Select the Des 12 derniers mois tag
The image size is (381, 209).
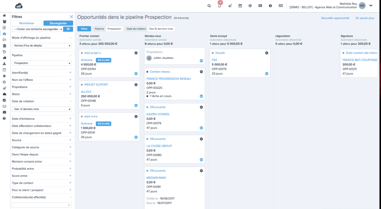coord(161,29)
